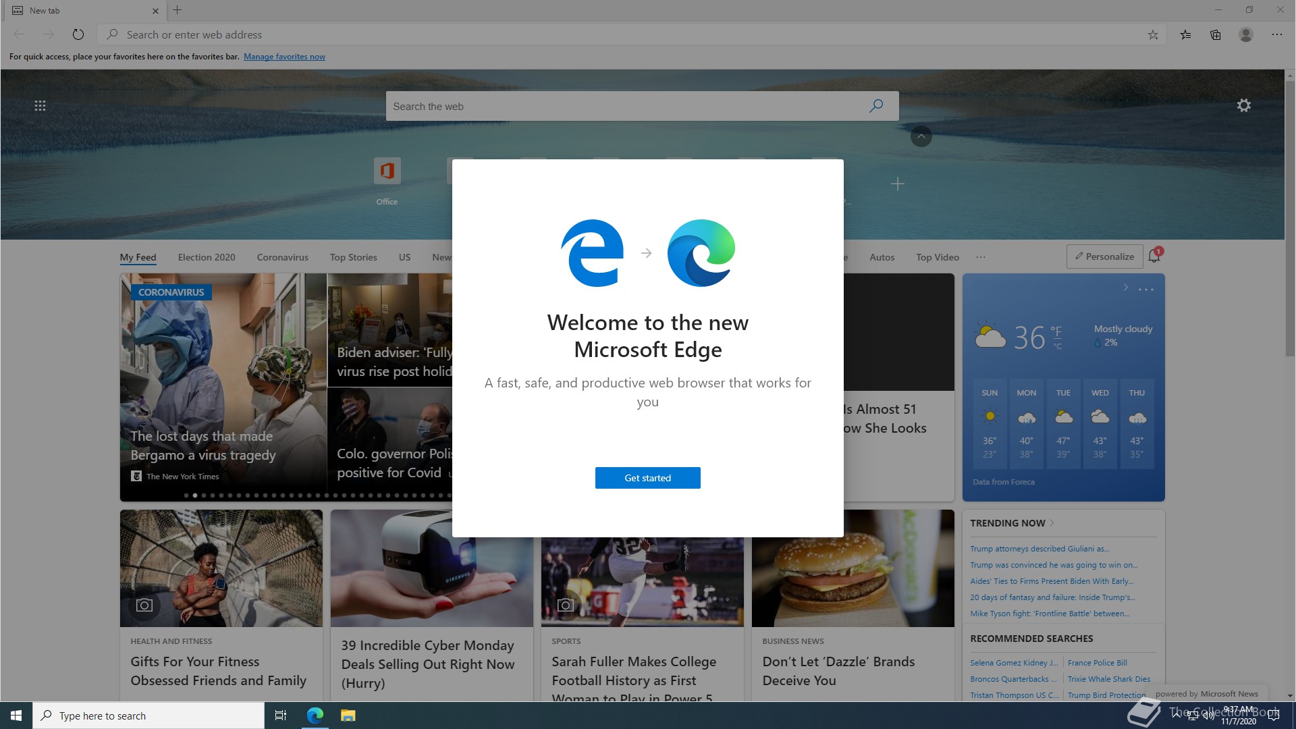
Task: Open Bergamo virus tragedy story thumbnail
Action: pos(223,387)
